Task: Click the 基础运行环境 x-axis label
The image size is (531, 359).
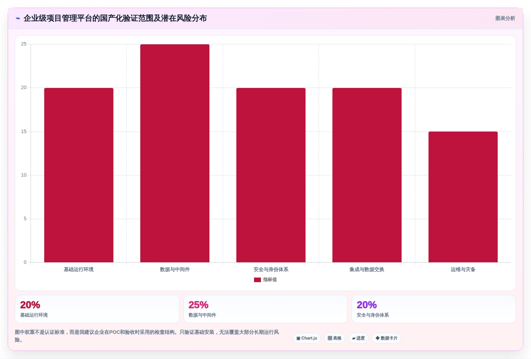Action: 79,270
